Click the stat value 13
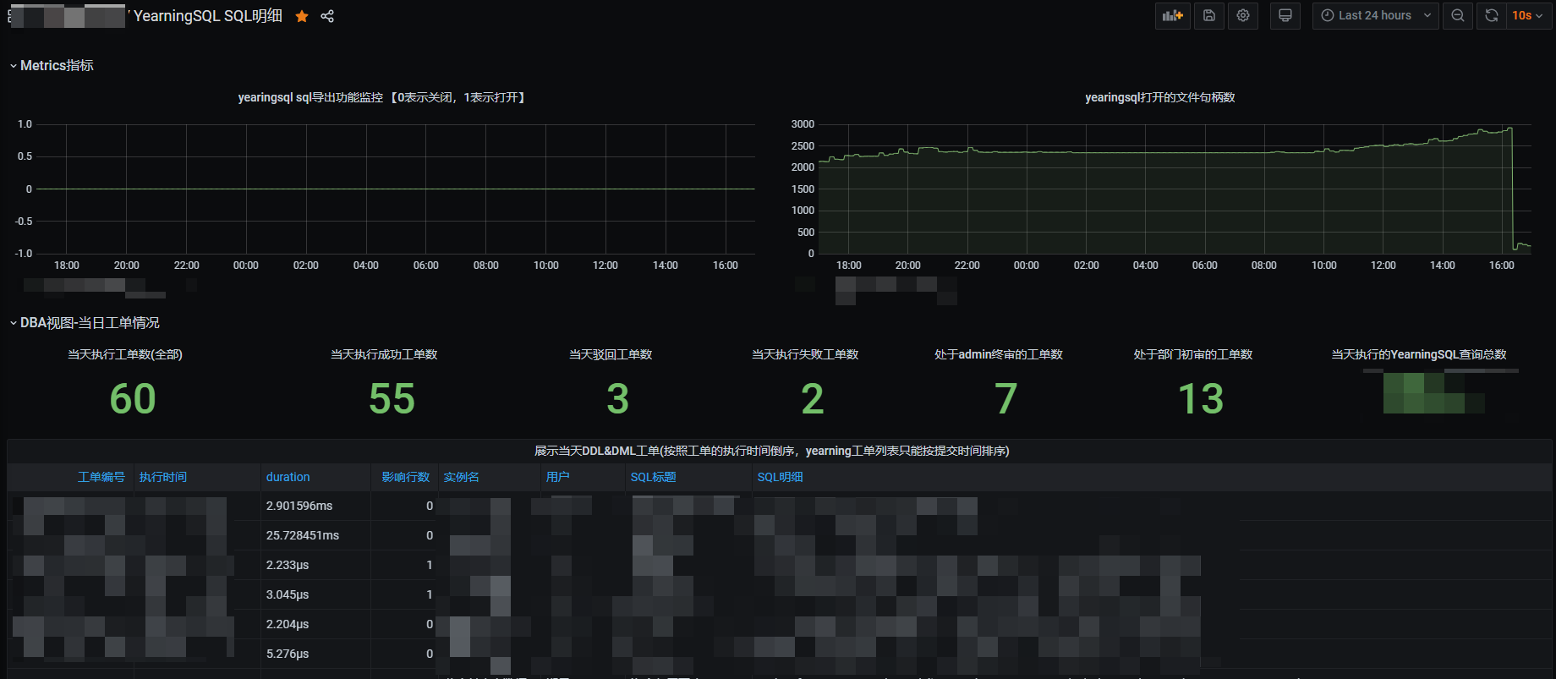 (x=1201, y=399)
